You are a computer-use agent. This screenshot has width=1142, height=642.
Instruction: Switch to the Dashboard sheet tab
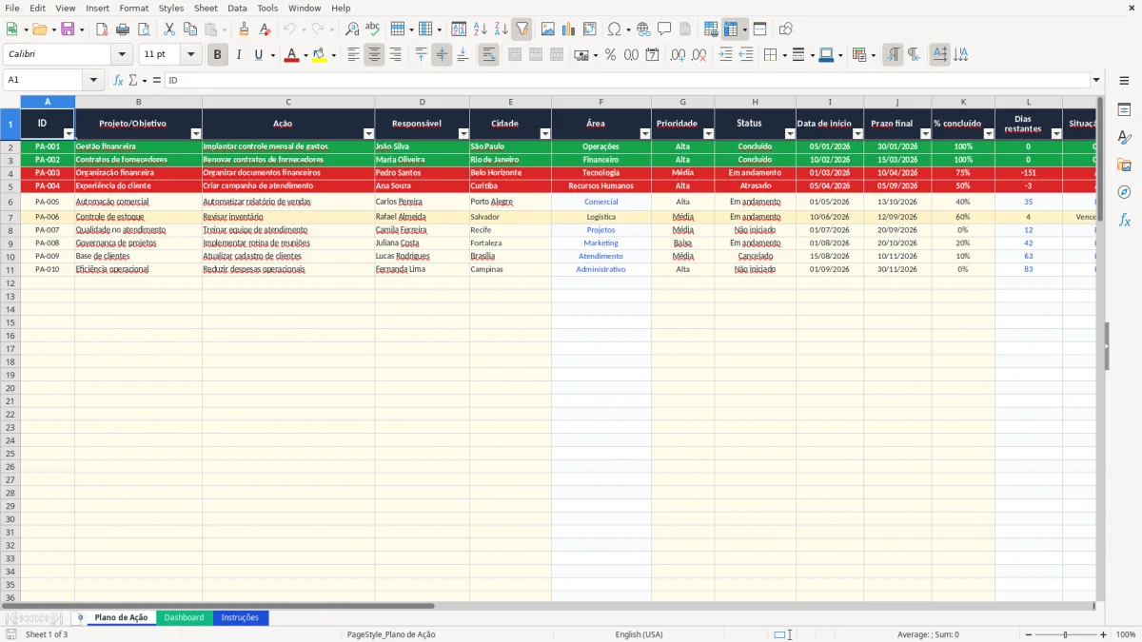pos(184,618)
